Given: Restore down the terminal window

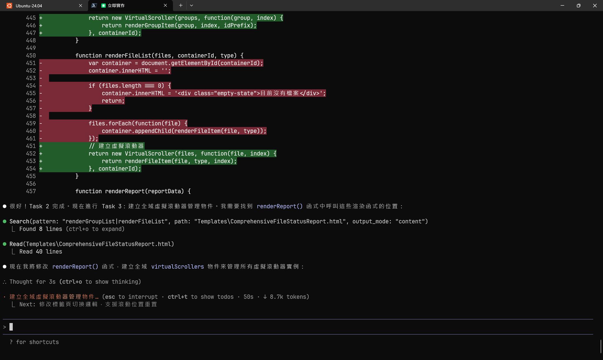Looking at the screenshot, I should pyautogui.click(x=578, y=6).
